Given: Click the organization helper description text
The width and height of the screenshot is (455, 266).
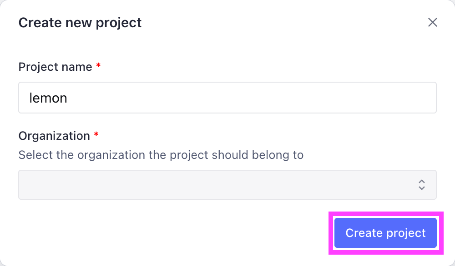Looking at the screenshot, I should 161,155.
